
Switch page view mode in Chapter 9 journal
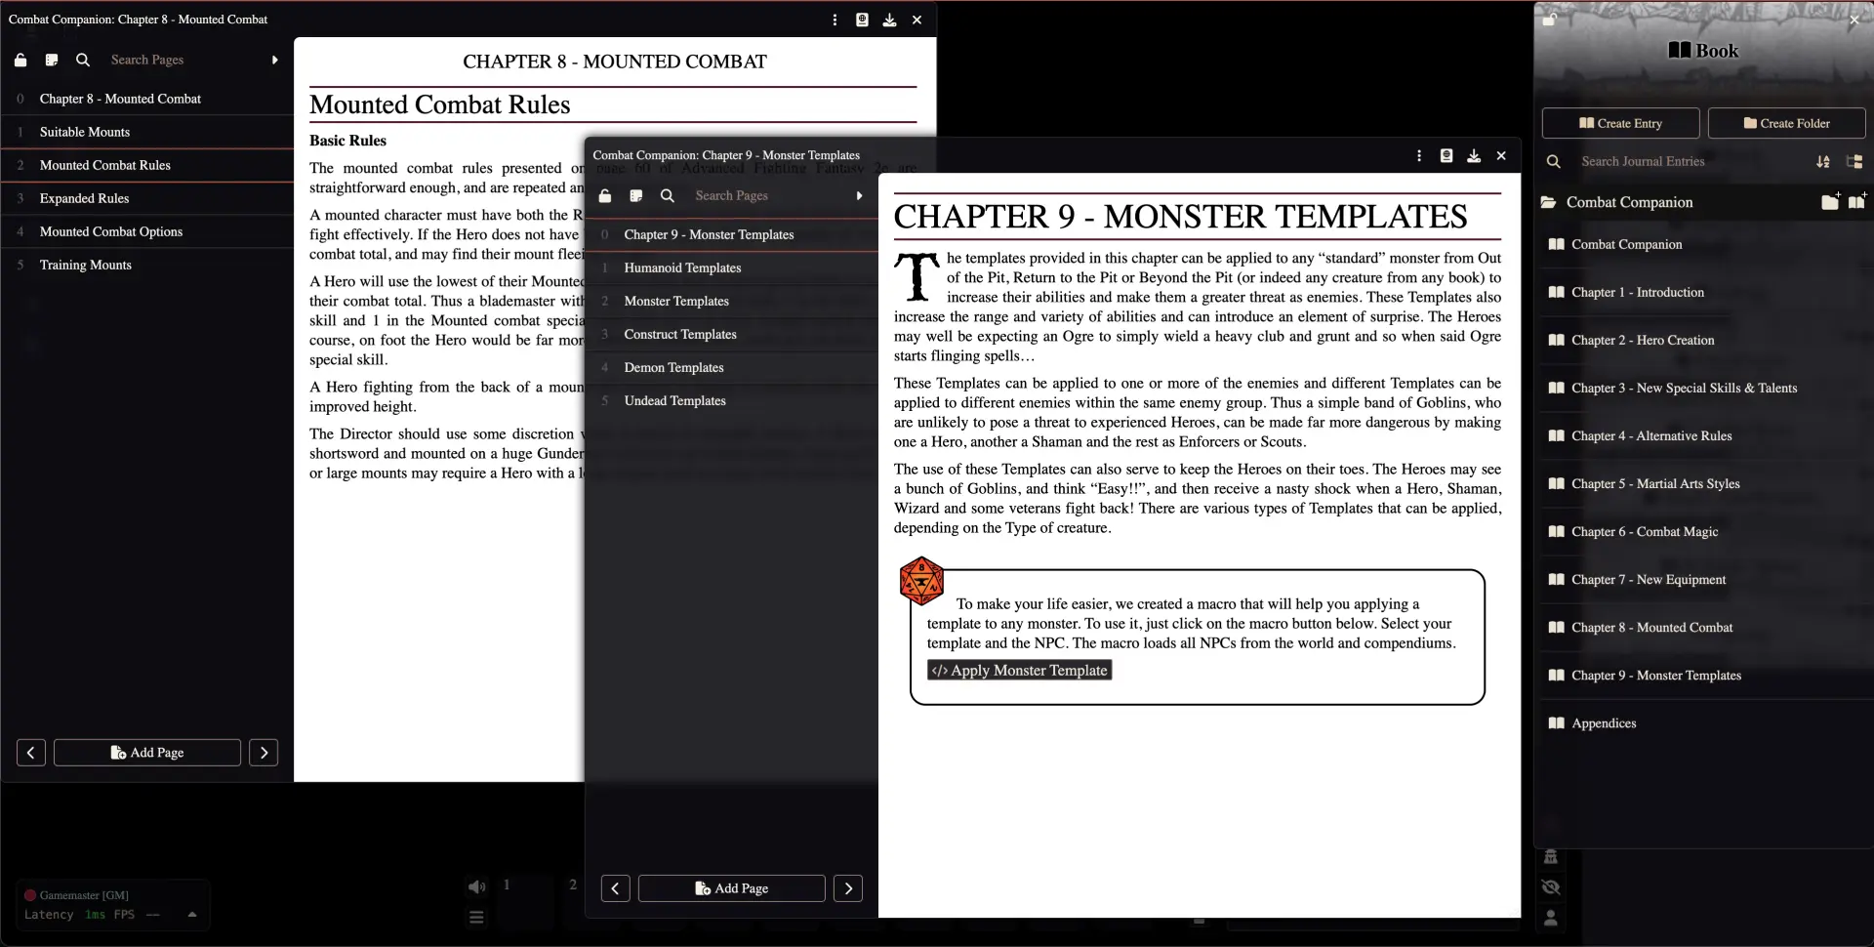coord(636,196)
